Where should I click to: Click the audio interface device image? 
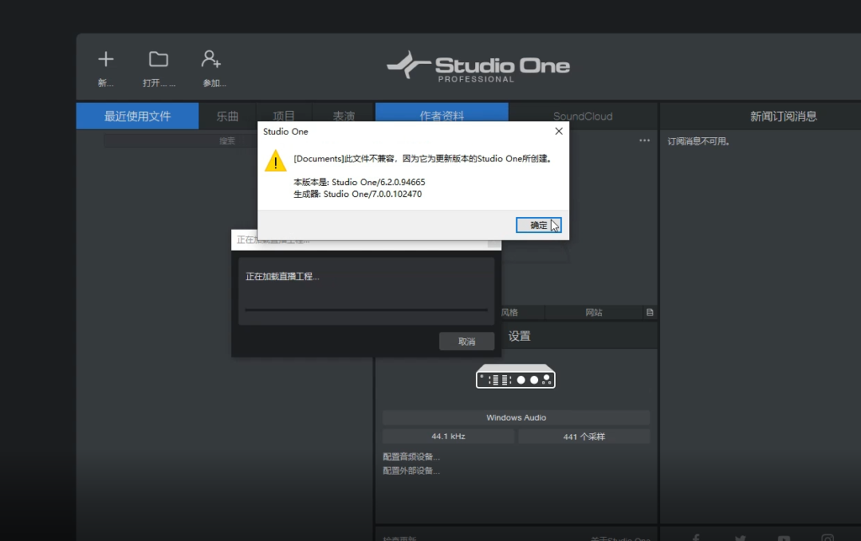click(515, 377)
